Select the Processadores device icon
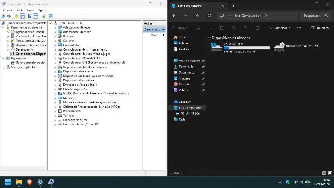This screenshot has height=188, width=334. pyautogui.click(x=60, y=111)
